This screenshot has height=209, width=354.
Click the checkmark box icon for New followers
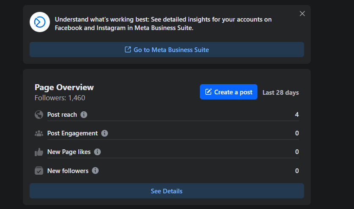point(39,171)
